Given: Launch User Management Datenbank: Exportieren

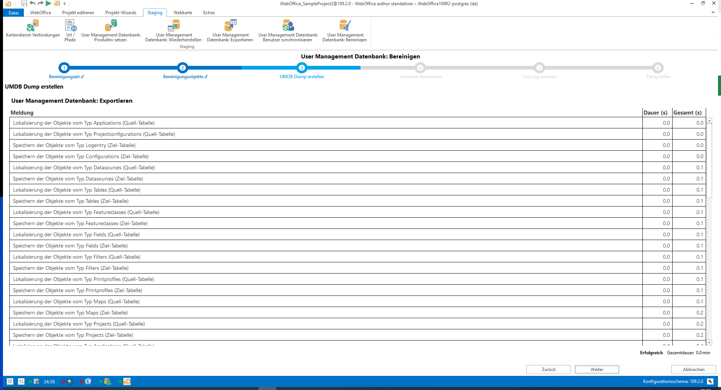Looking at the screenshot, I should point(230,26).
